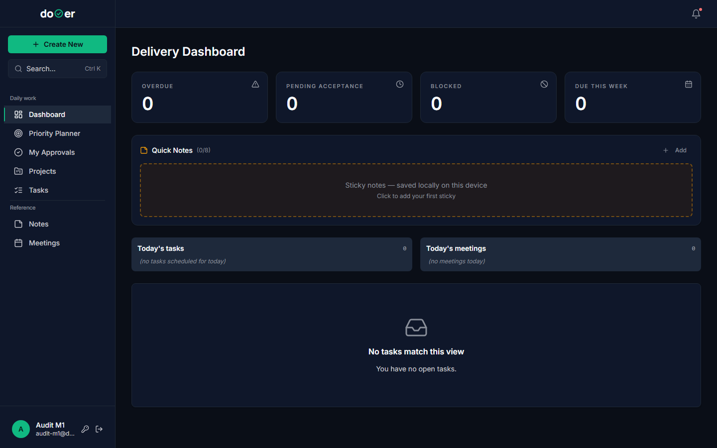Click the sign-out arrow icon

point(99,429)
